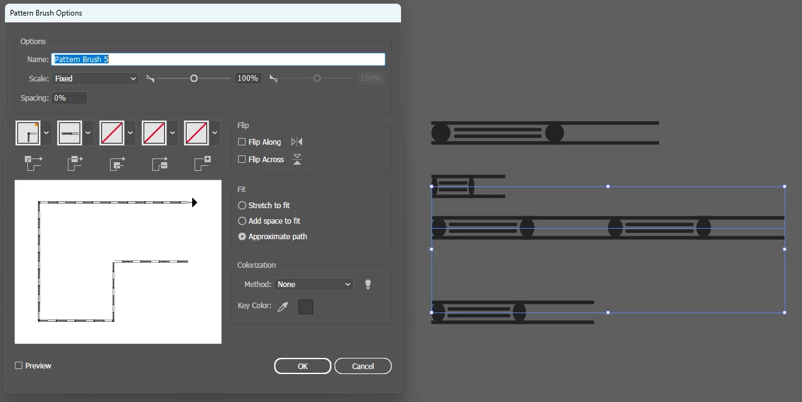The height and width of the screenshot is (402, 802).
Task: Click the colorization tips lightbulb icon
Action: pyautogui.click(x=368, y=285)
